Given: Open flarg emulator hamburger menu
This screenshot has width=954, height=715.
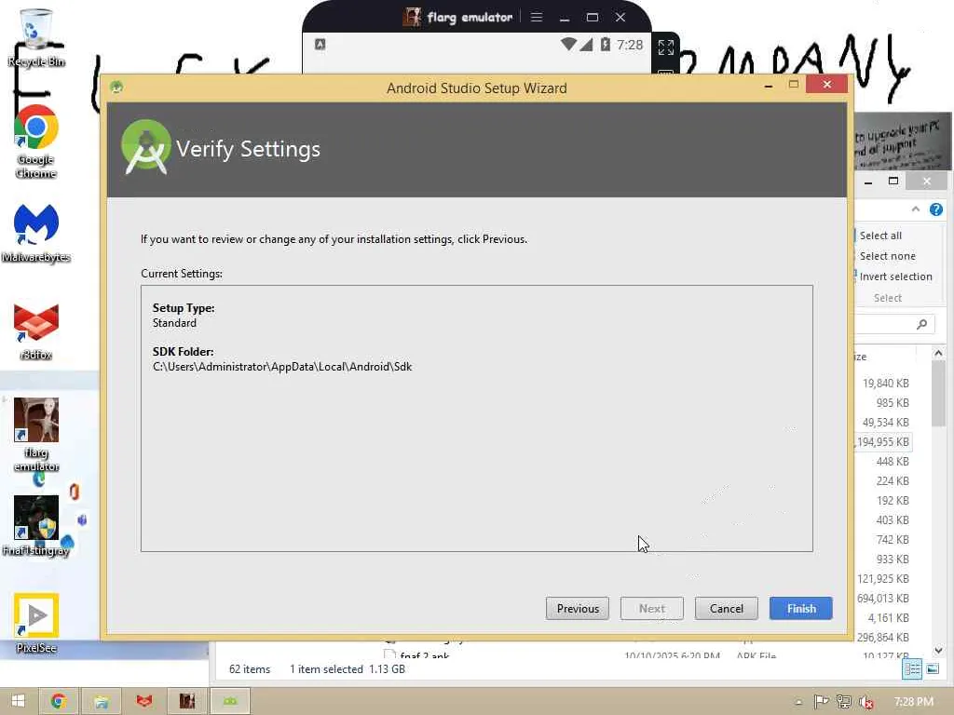Looking at the screenshot, I should 536,17.
